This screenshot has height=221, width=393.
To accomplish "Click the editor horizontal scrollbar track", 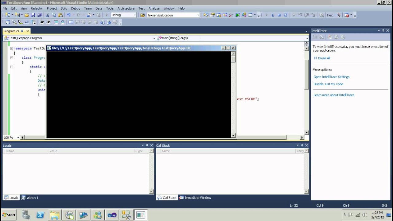I will tap(293, 138).
